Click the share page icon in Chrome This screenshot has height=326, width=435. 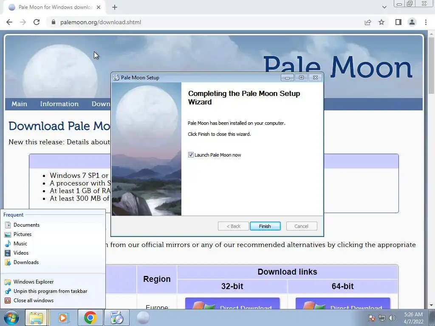coord(368,22)
